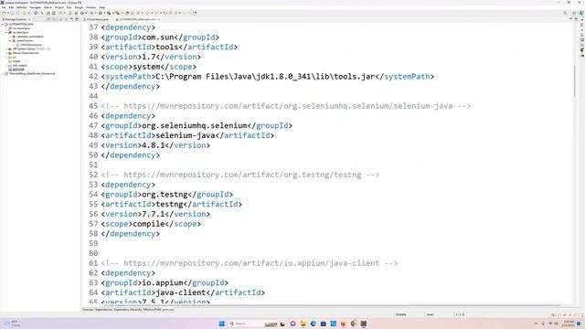585x329 pixels.
Task: Click the Collapse All icon in Package Explorer
Action: click(x=48, y=19)
